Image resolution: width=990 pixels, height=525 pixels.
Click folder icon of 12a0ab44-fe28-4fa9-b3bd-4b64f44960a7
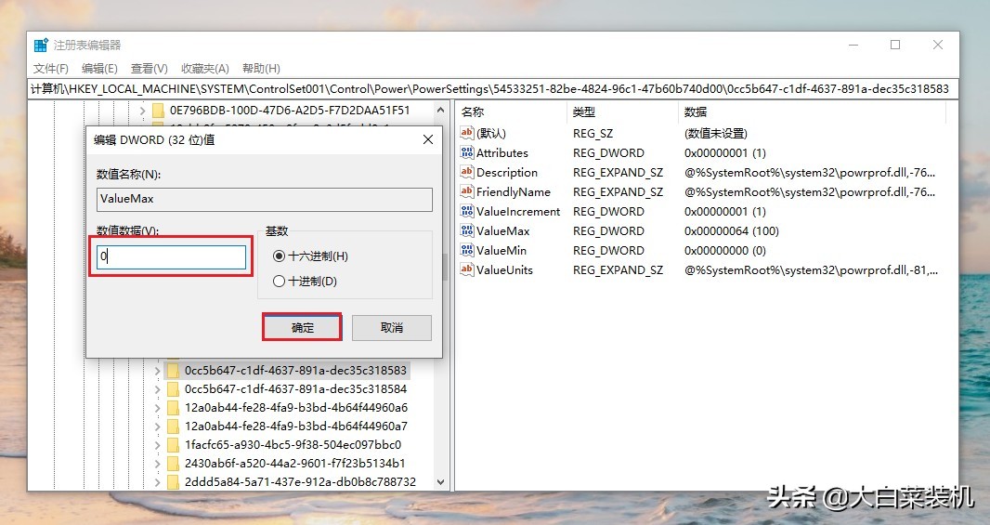[173, 427]
